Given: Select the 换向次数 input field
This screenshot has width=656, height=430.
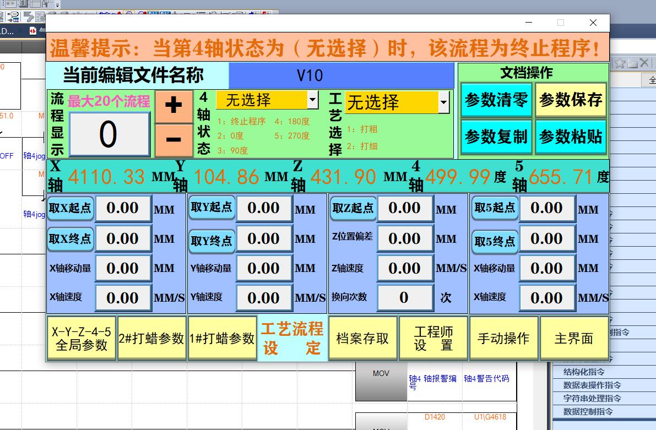Looking at the screenshot, I should 404,297.
